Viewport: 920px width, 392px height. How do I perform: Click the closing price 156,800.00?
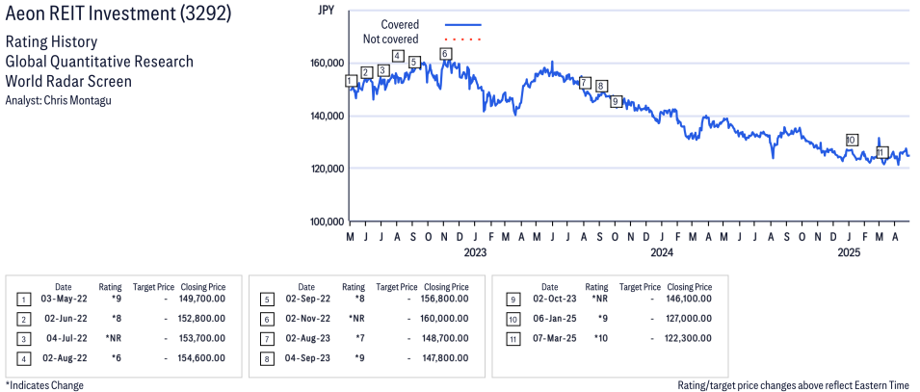click(445, 299)
